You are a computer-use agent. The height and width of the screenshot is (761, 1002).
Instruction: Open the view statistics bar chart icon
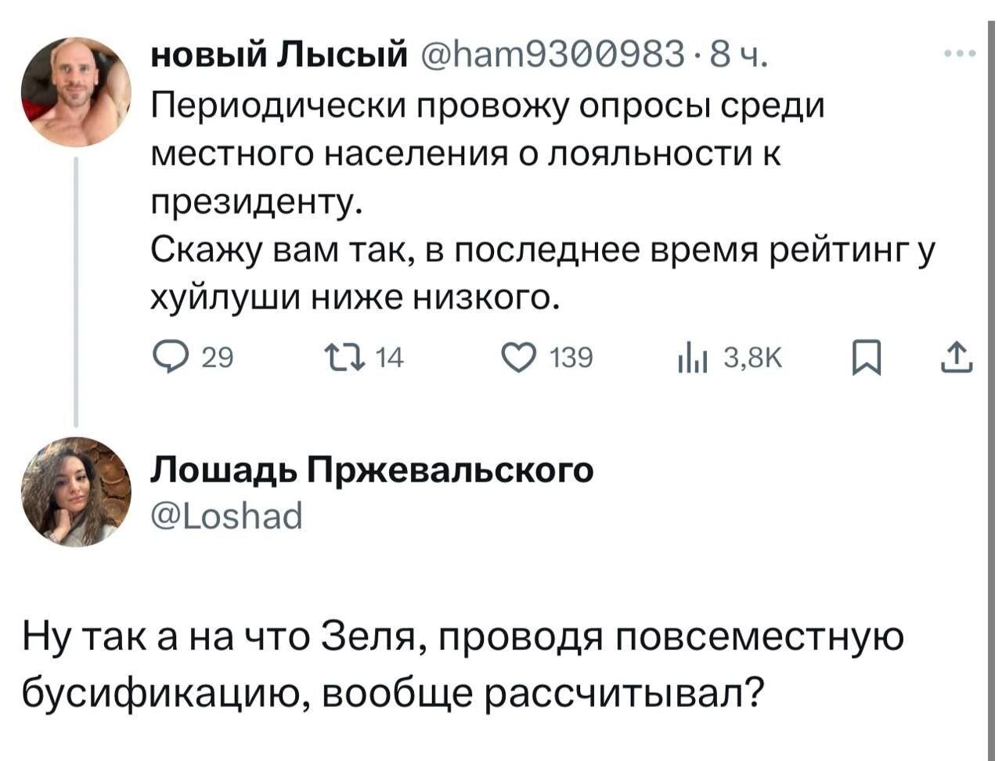point(694,359)
